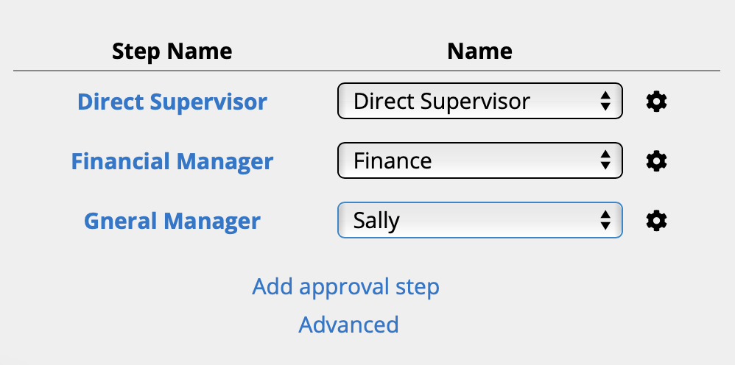Click the selected value text "Sally"
735x365 pixels.
coord(376,220)
